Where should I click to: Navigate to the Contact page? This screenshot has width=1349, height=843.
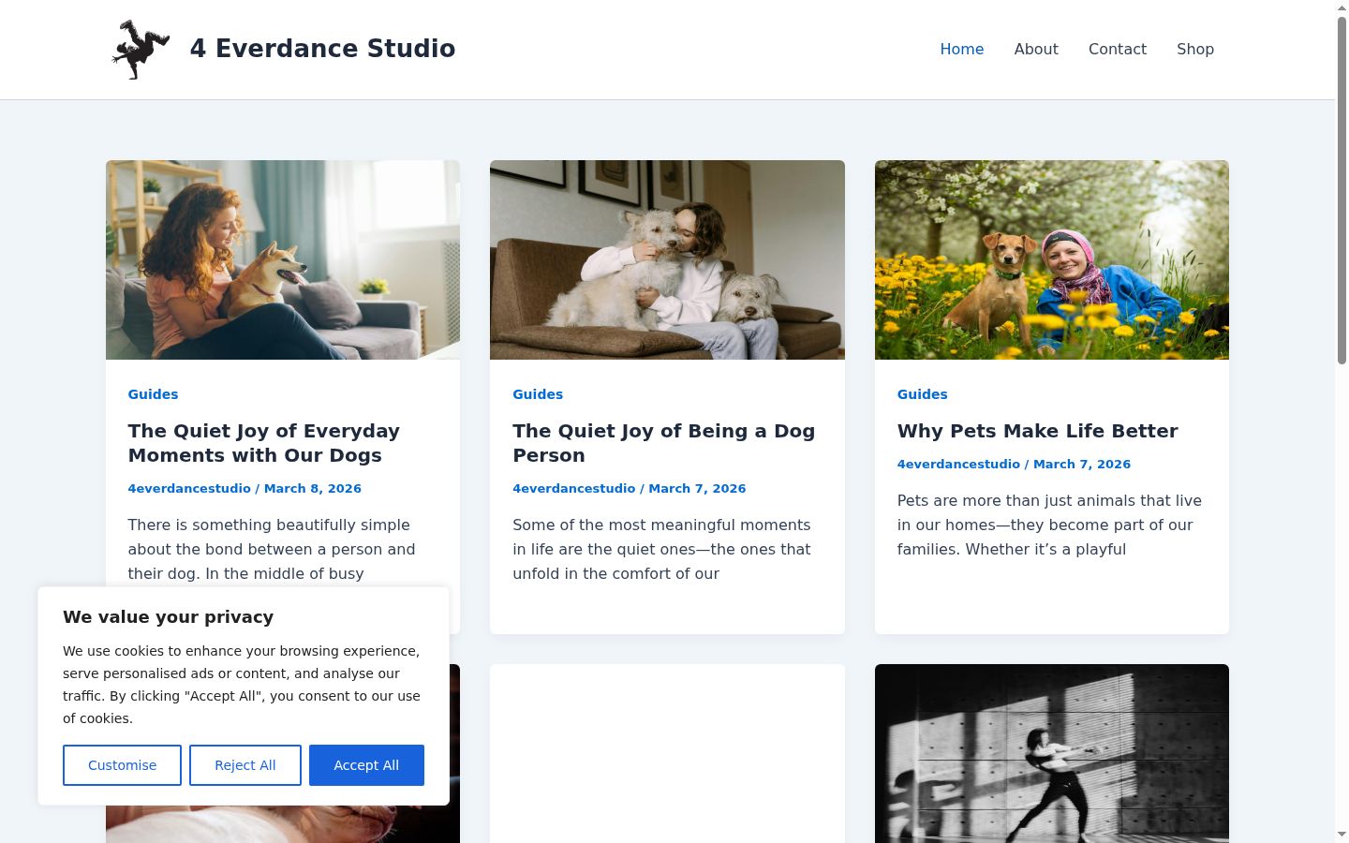(x=1118, y=49)
